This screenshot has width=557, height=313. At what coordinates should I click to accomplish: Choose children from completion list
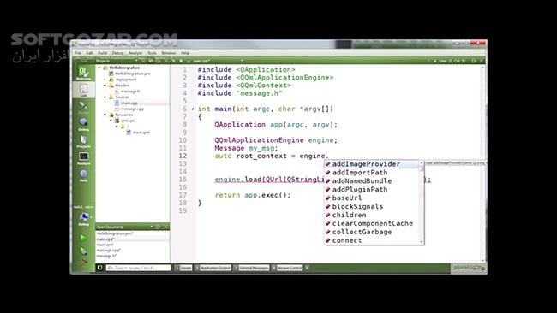click(x=372, y=216)
